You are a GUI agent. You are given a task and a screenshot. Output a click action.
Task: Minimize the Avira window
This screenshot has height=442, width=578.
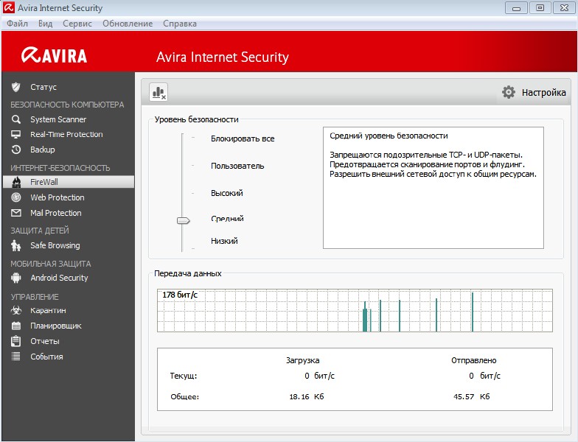tap(516, 7)
